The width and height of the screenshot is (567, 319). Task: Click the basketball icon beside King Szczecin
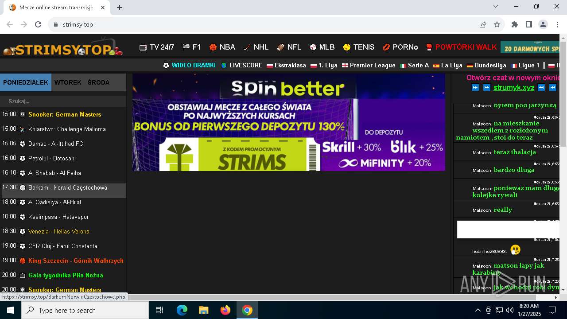tap(23, 261)
